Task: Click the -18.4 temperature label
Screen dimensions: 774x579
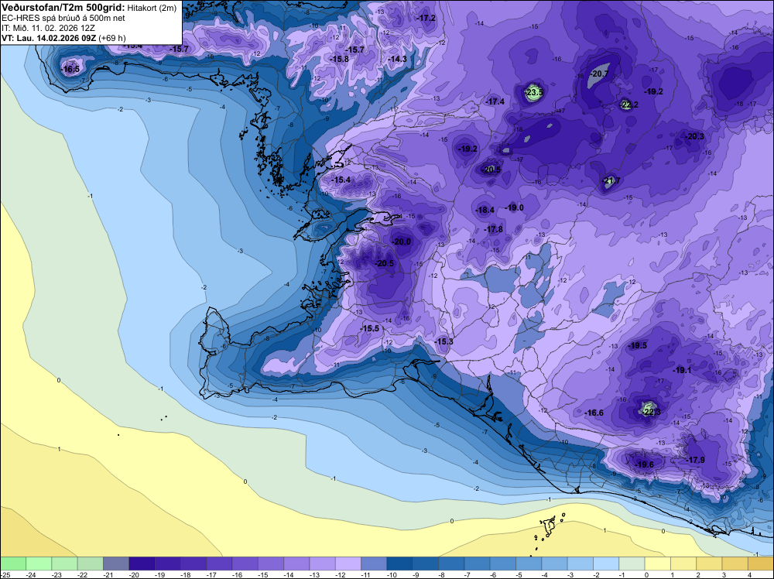Action: [x=485, y=211]
